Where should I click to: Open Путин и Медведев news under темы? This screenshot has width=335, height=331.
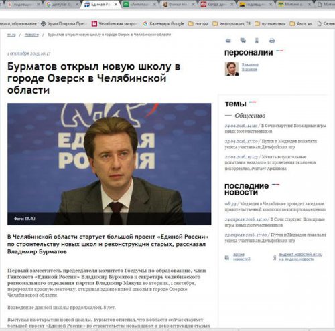tap(271, 144)
